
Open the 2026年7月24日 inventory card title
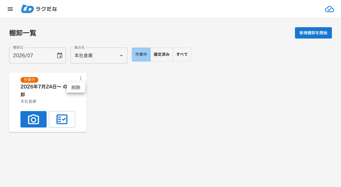point(44,91)
